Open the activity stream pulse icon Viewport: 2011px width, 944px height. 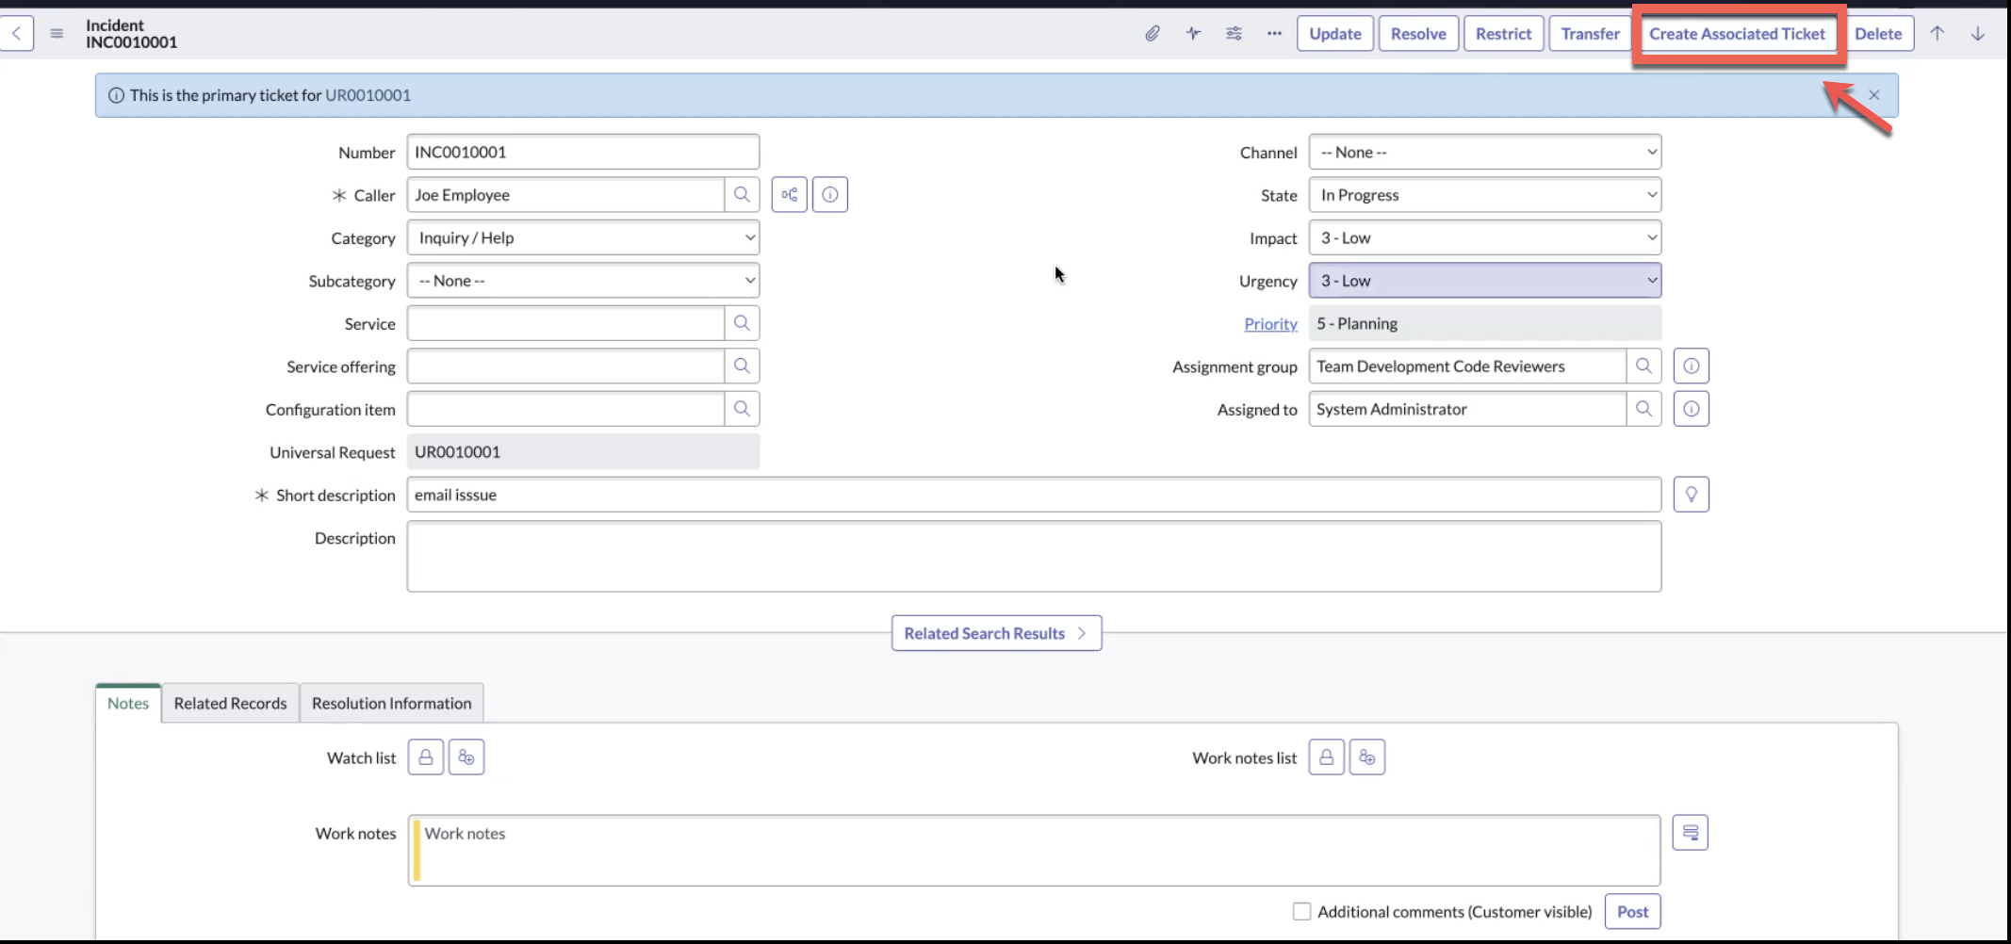click(1193, 33)
